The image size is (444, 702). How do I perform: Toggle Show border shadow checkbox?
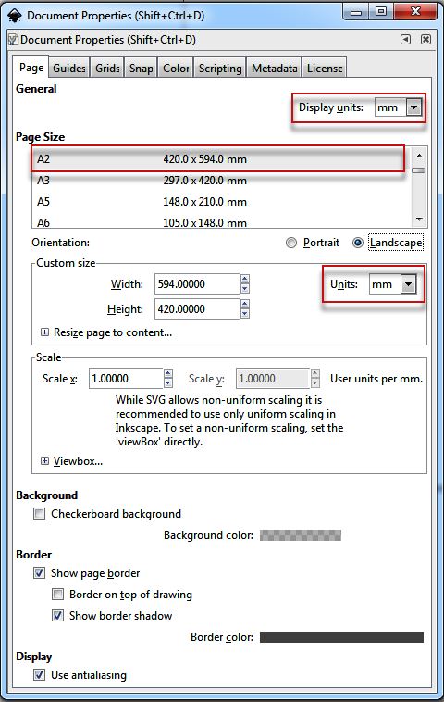pyautogui.click(x=58, y=616)
